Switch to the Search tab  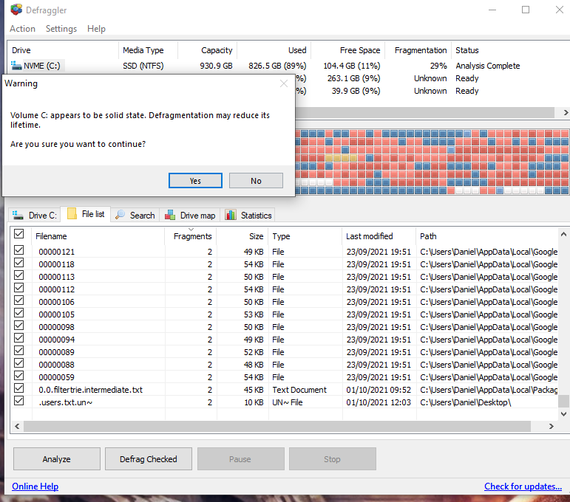(x=135, y=216)
